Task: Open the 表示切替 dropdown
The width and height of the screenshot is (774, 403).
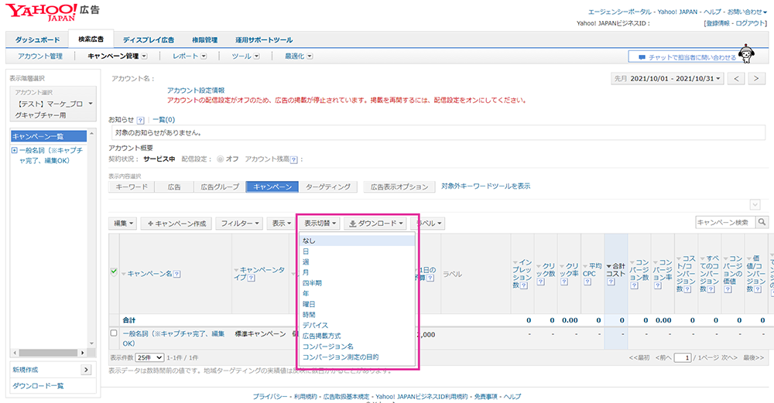Action: point(320,224)
